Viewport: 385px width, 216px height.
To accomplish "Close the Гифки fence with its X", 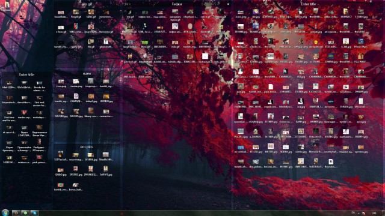I will click(x=228, y=4).
